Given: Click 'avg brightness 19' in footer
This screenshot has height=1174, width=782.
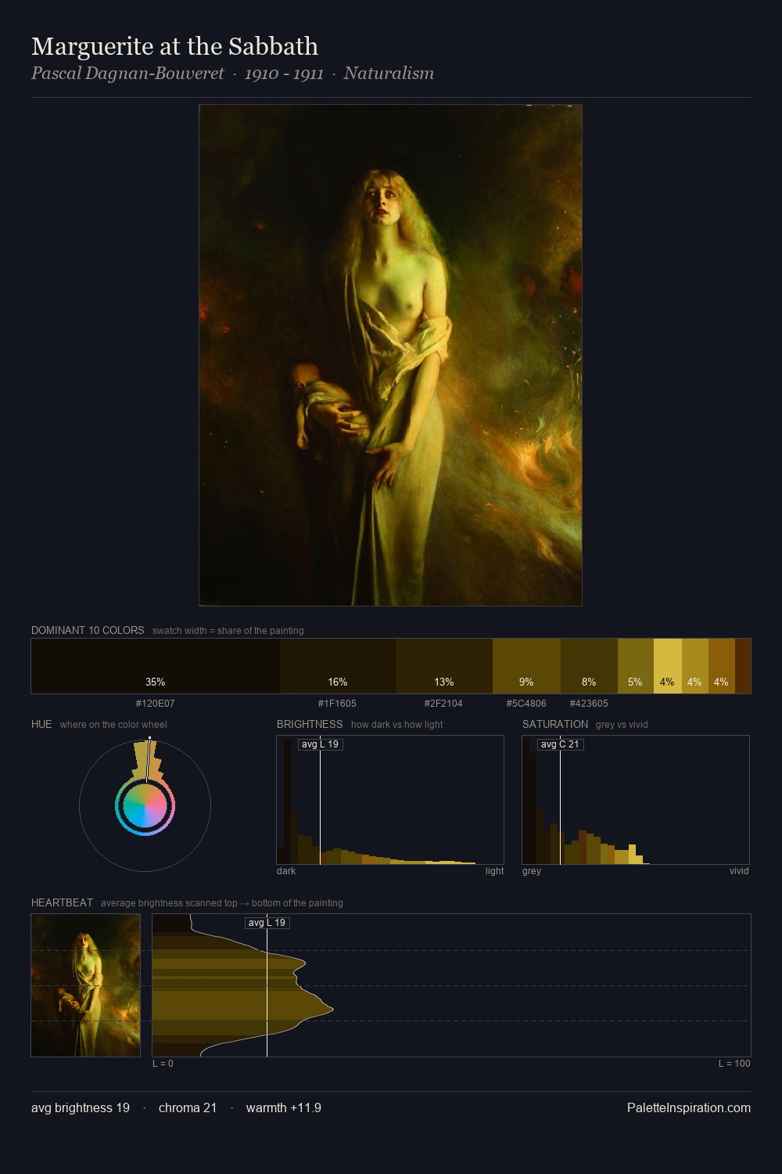Looking at the screenshot, I should pyautogui.click(x=81, y=1107).
